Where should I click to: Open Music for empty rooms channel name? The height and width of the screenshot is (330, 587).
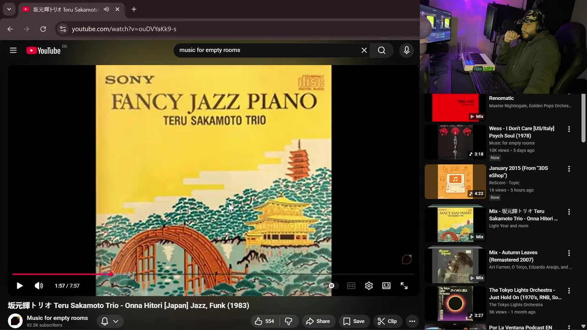(x=57, y=318)
